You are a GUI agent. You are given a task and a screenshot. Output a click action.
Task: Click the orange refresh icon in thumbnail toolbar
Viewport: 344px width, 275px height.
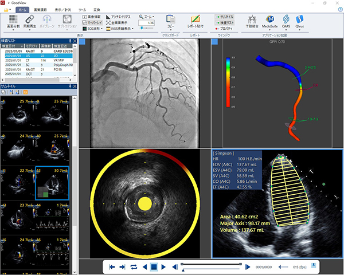pyautogui.click(x=25, y=92)
